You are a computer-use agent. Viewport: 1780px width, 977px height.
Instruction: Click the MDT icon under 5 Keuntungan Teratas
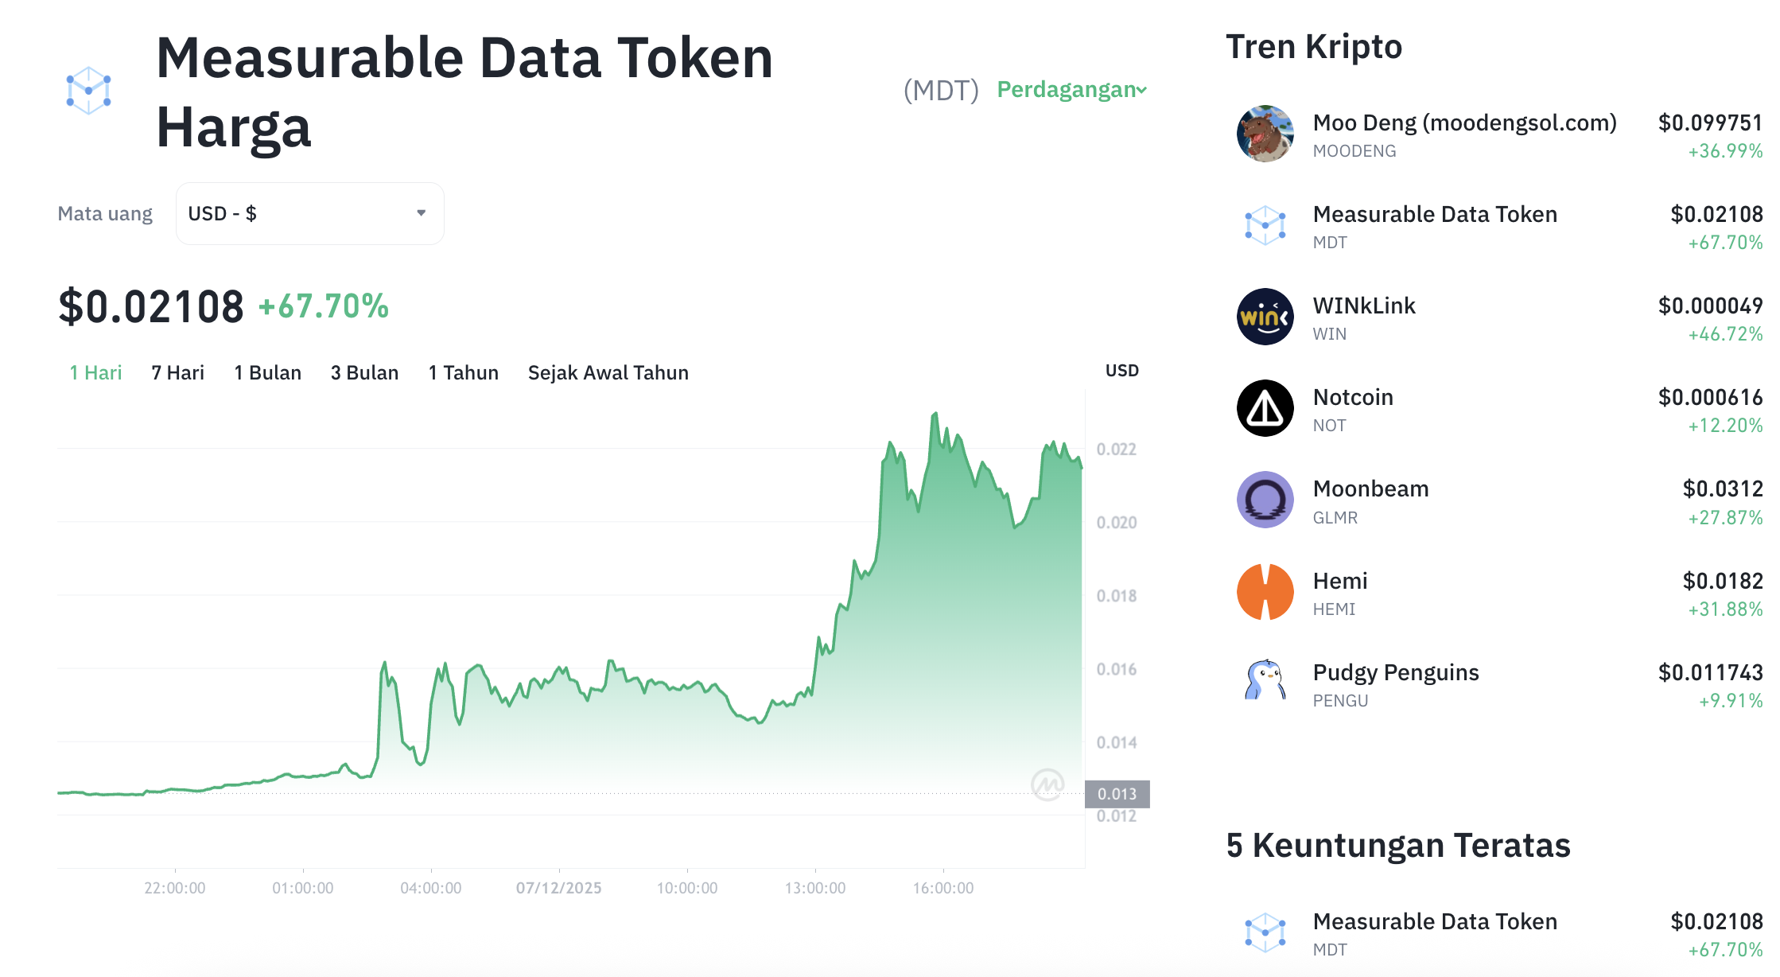pyautogui.click(x=1265, y=932)
